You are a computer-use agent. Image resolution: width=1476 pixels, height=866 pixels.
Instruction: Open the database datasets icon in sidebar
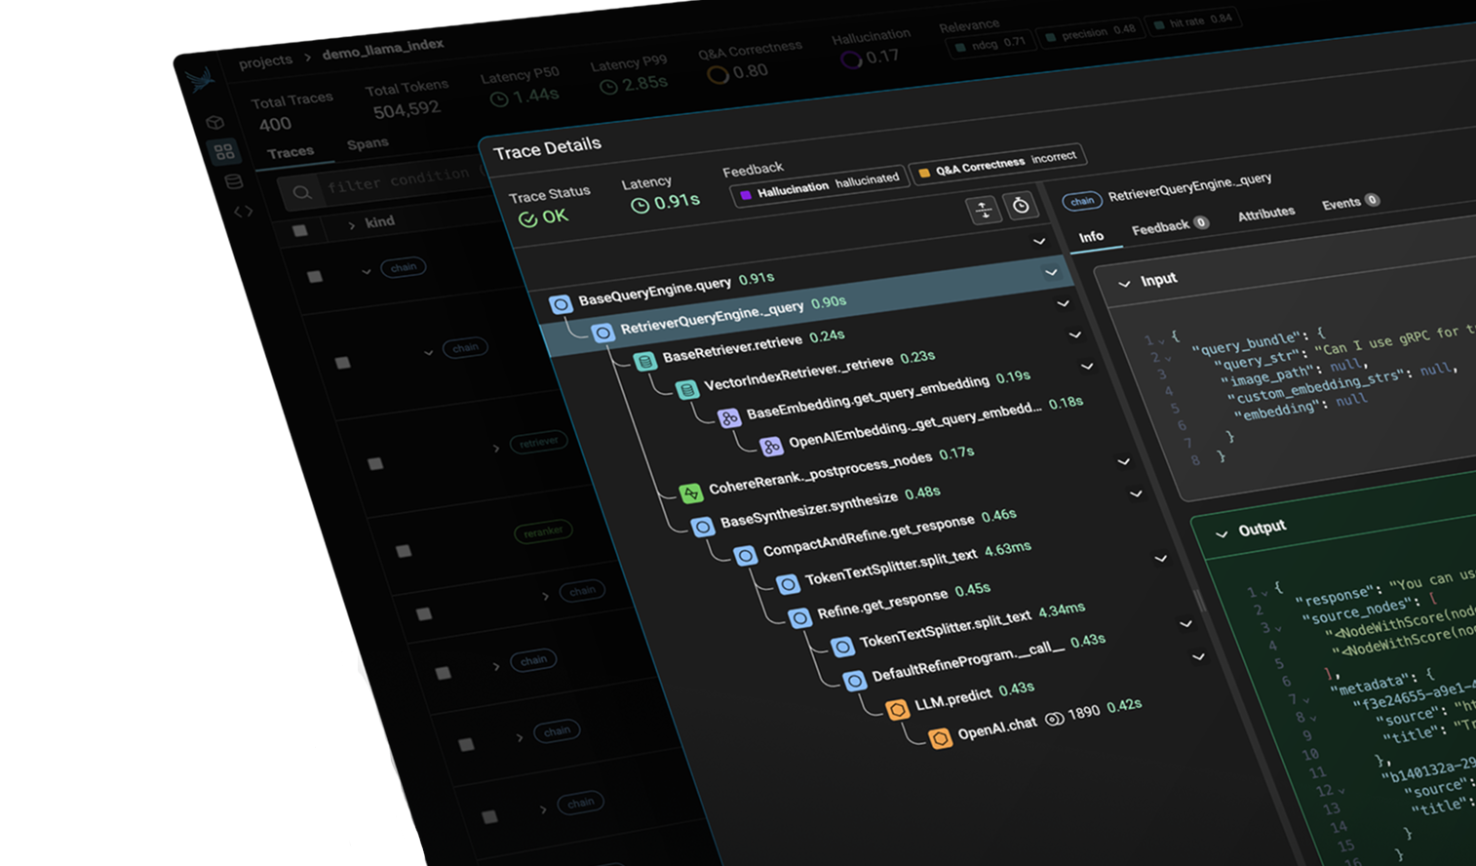click(233, 181)
